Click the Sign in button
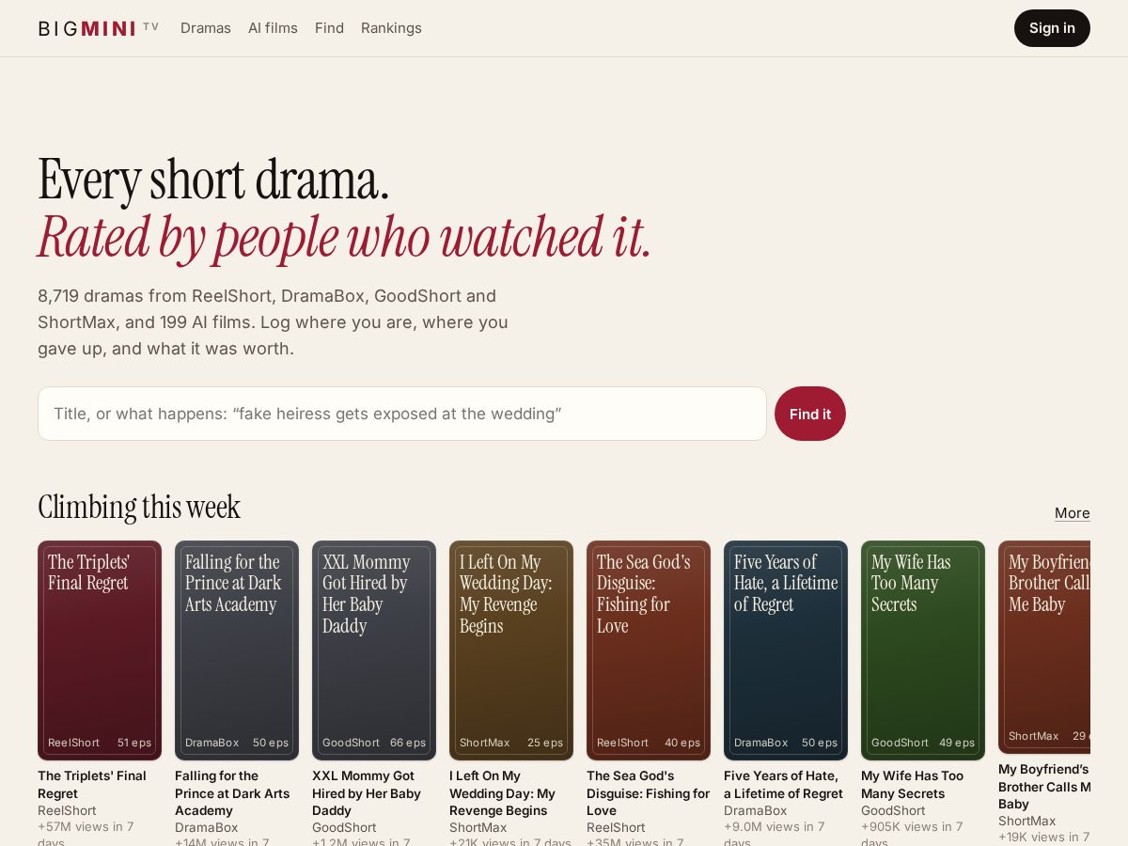Viewport: 1128px width, 846px height. click(x=1052, y=28)
